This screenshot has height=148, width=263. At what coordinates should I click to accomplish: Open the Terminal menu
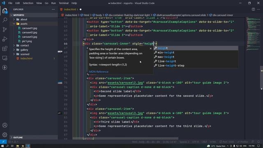click(x=64, y=3)
